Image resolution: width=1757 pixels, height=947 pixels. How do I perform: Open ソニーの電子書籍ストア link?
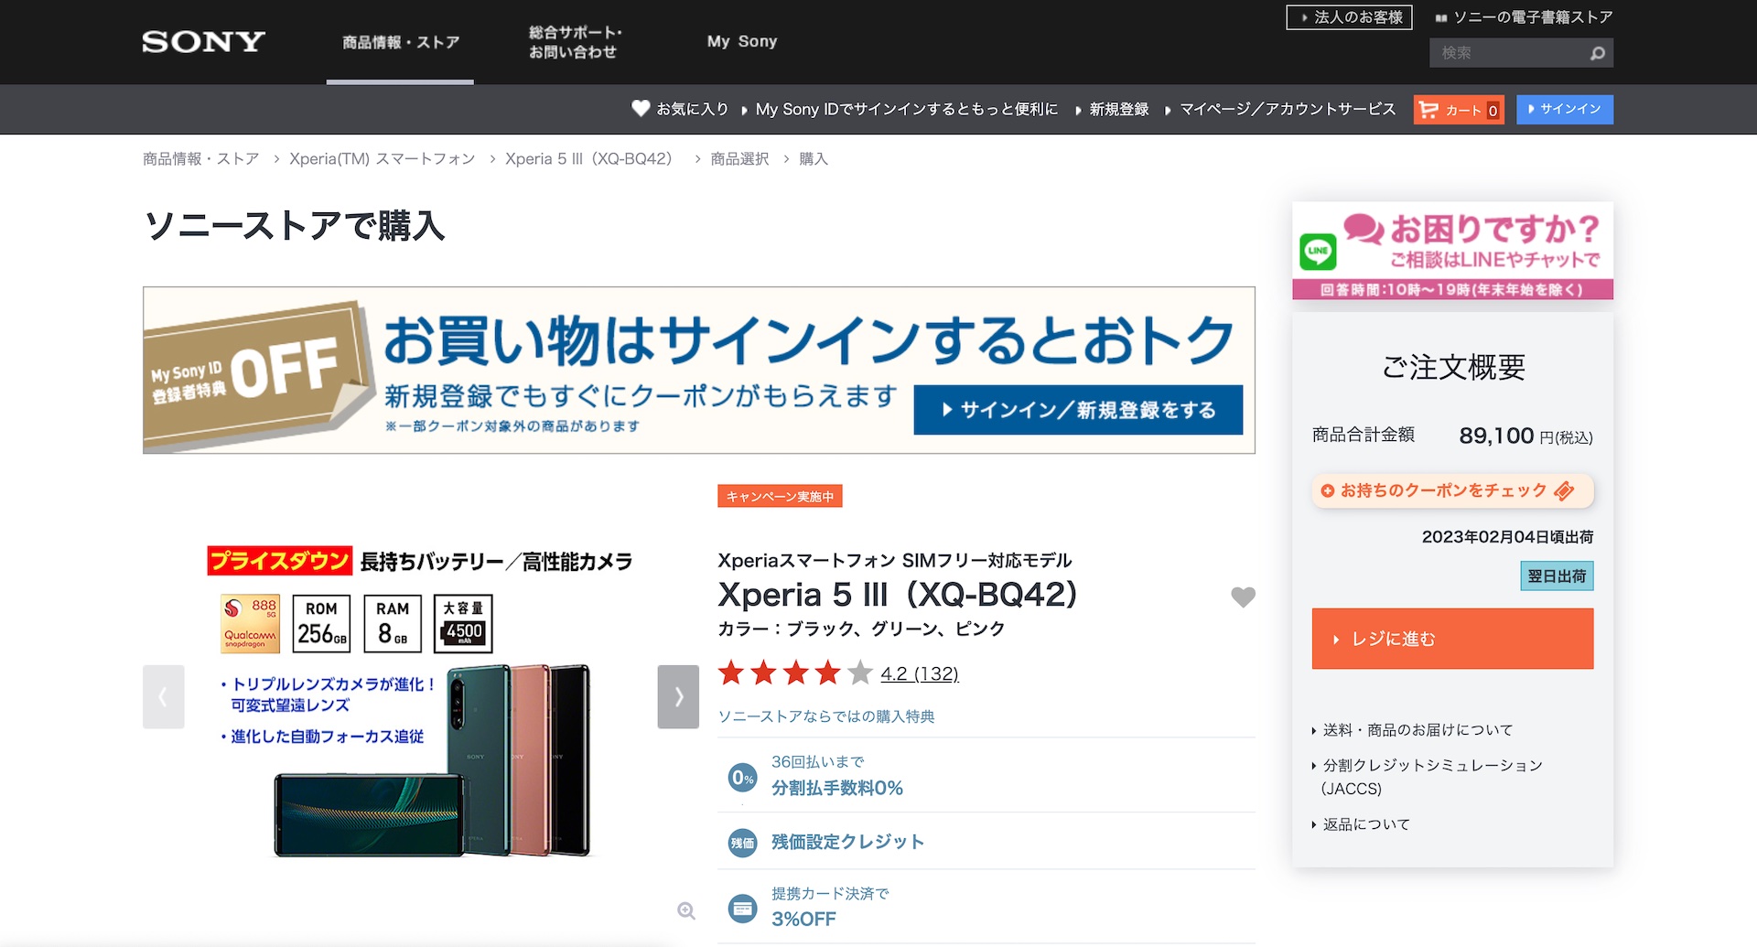(1525, 17)
